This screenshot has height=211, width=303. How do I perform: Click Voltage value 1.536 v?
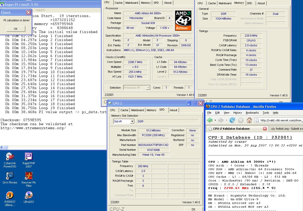tap(165, 28)
